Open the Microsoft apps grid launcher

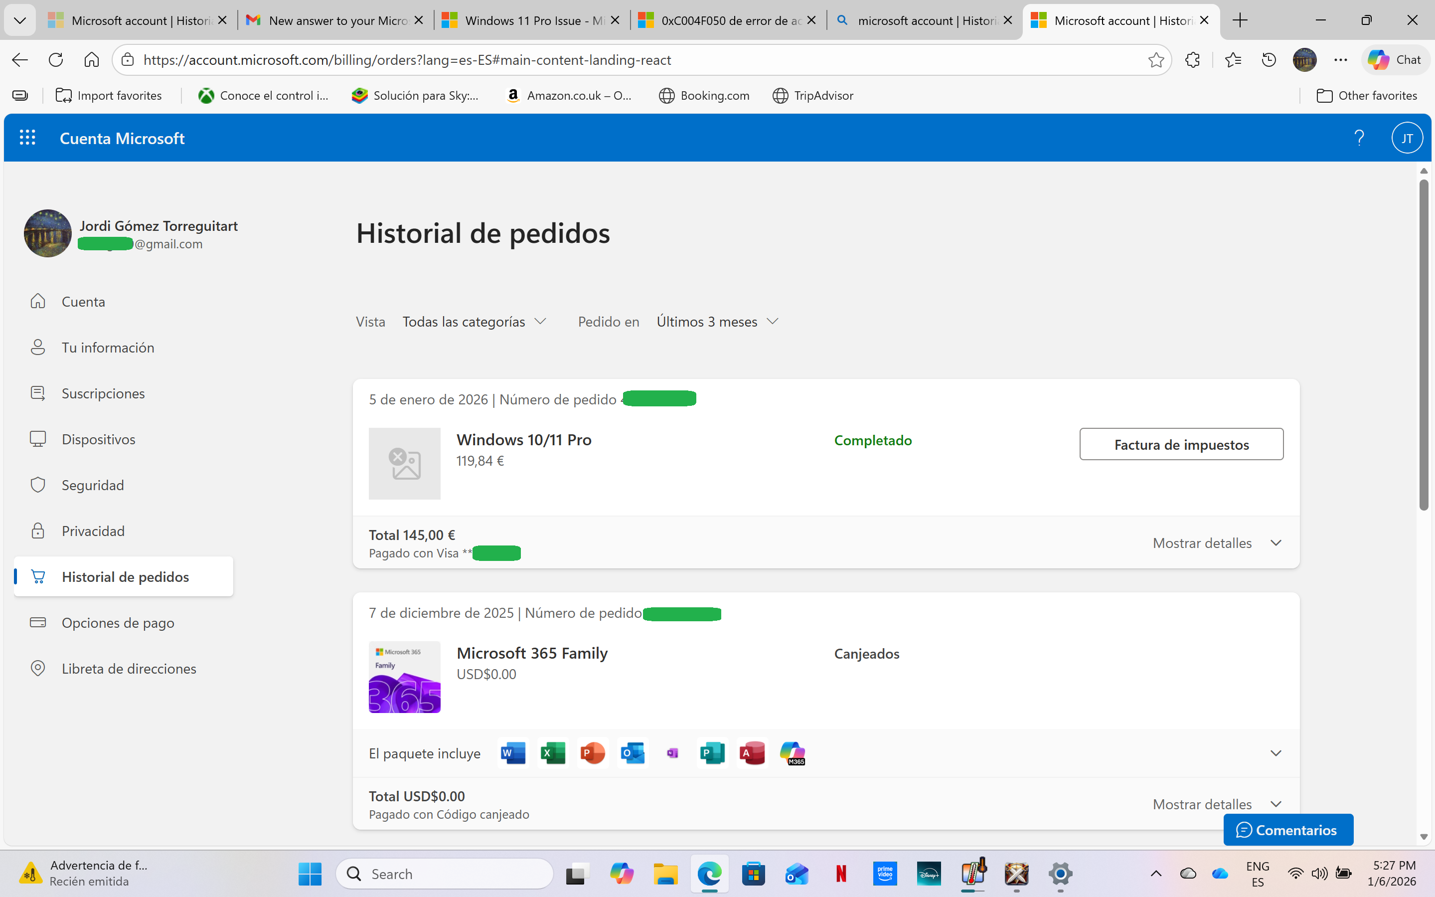pyautogui.click(x=27, y=138)
